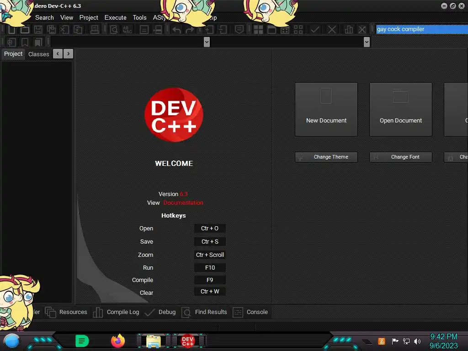Expand the second function list dropdown arrow
468x351 pixels.
[367, 42]
